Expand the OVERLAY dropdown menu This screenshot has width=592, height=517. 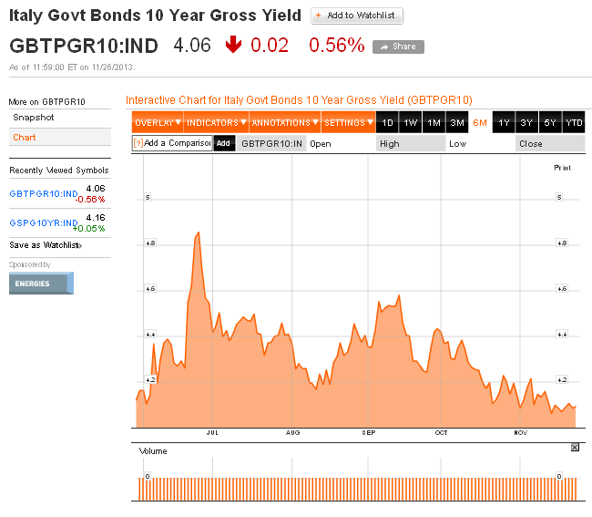click(x=158, y=122)
